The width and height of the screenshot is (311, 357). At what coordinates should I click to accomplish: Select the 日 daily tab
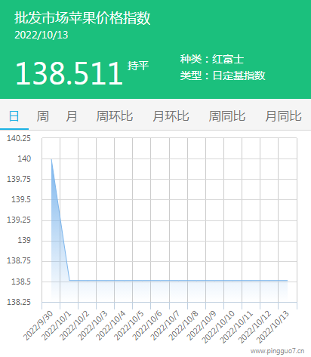coord(14,116)
